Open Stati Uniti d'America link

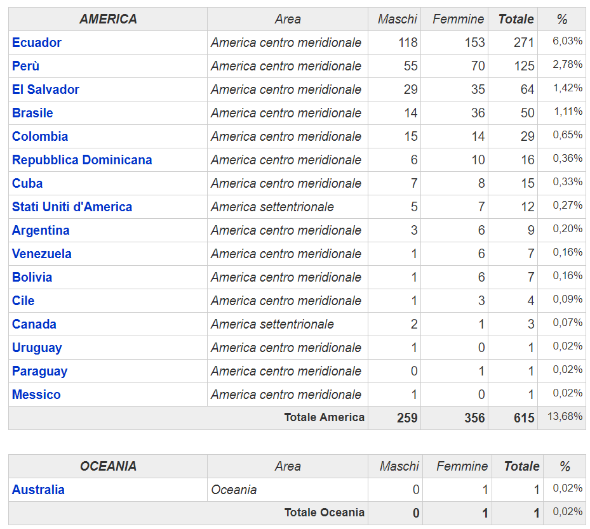coord(72,207)
